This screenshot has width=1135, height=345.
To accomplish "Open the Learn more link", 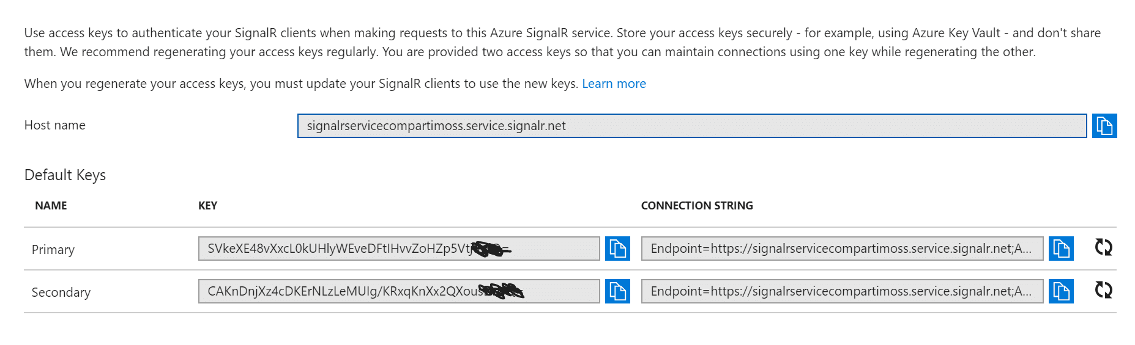I will [614, 84].
